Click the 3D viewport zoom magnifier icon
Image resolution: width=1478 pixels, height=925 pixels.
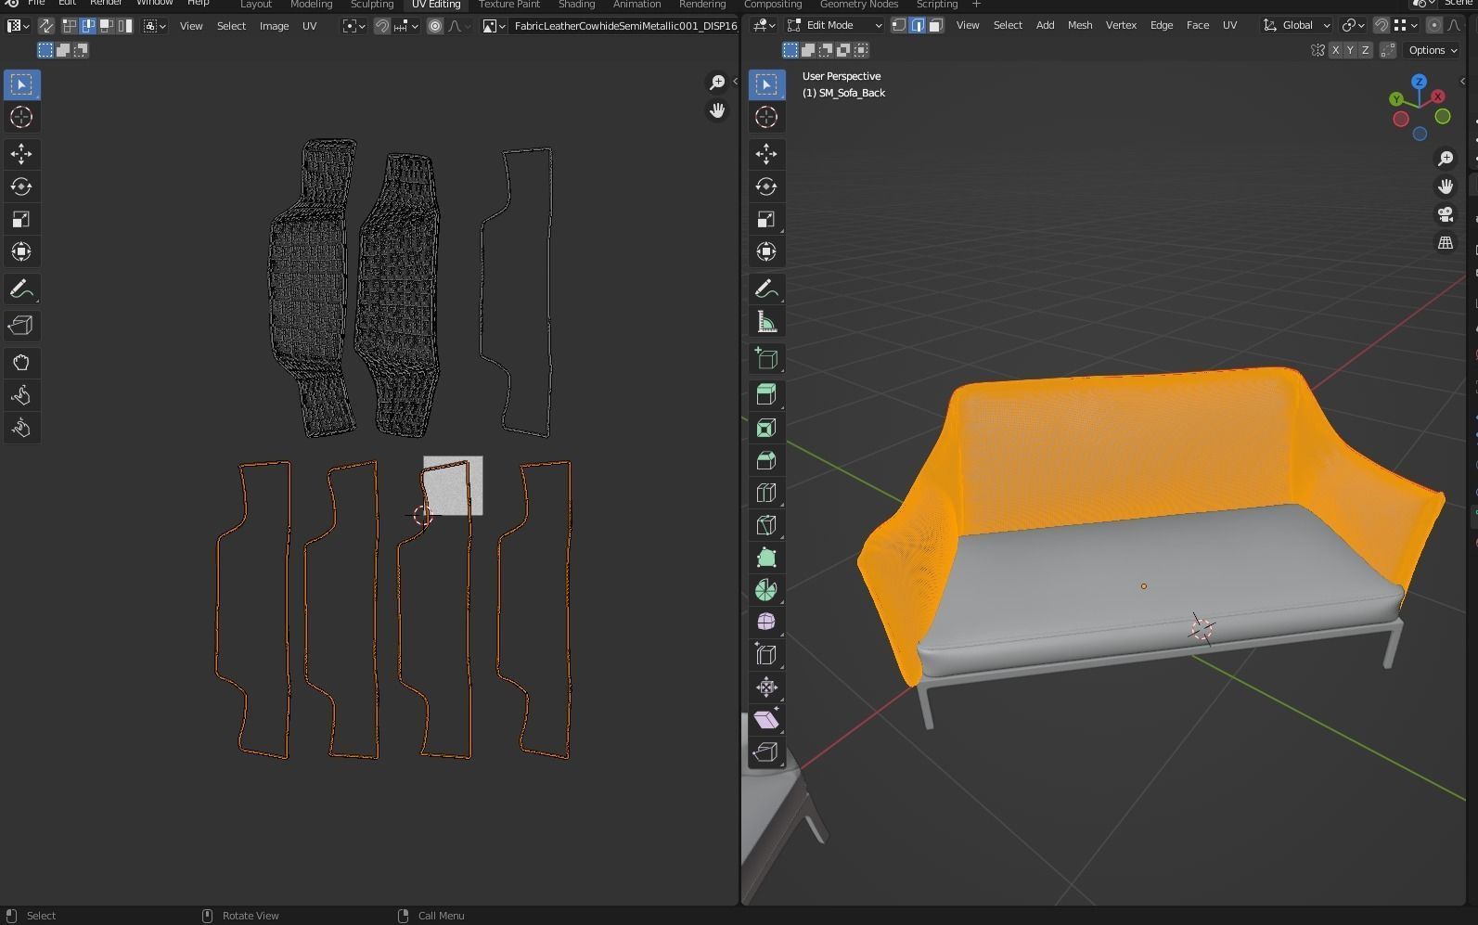click(1446, 159)
